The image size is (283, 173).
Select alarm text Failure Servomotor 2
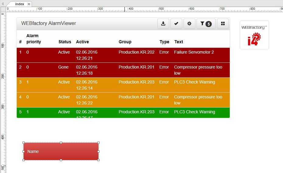coord(194,52)
